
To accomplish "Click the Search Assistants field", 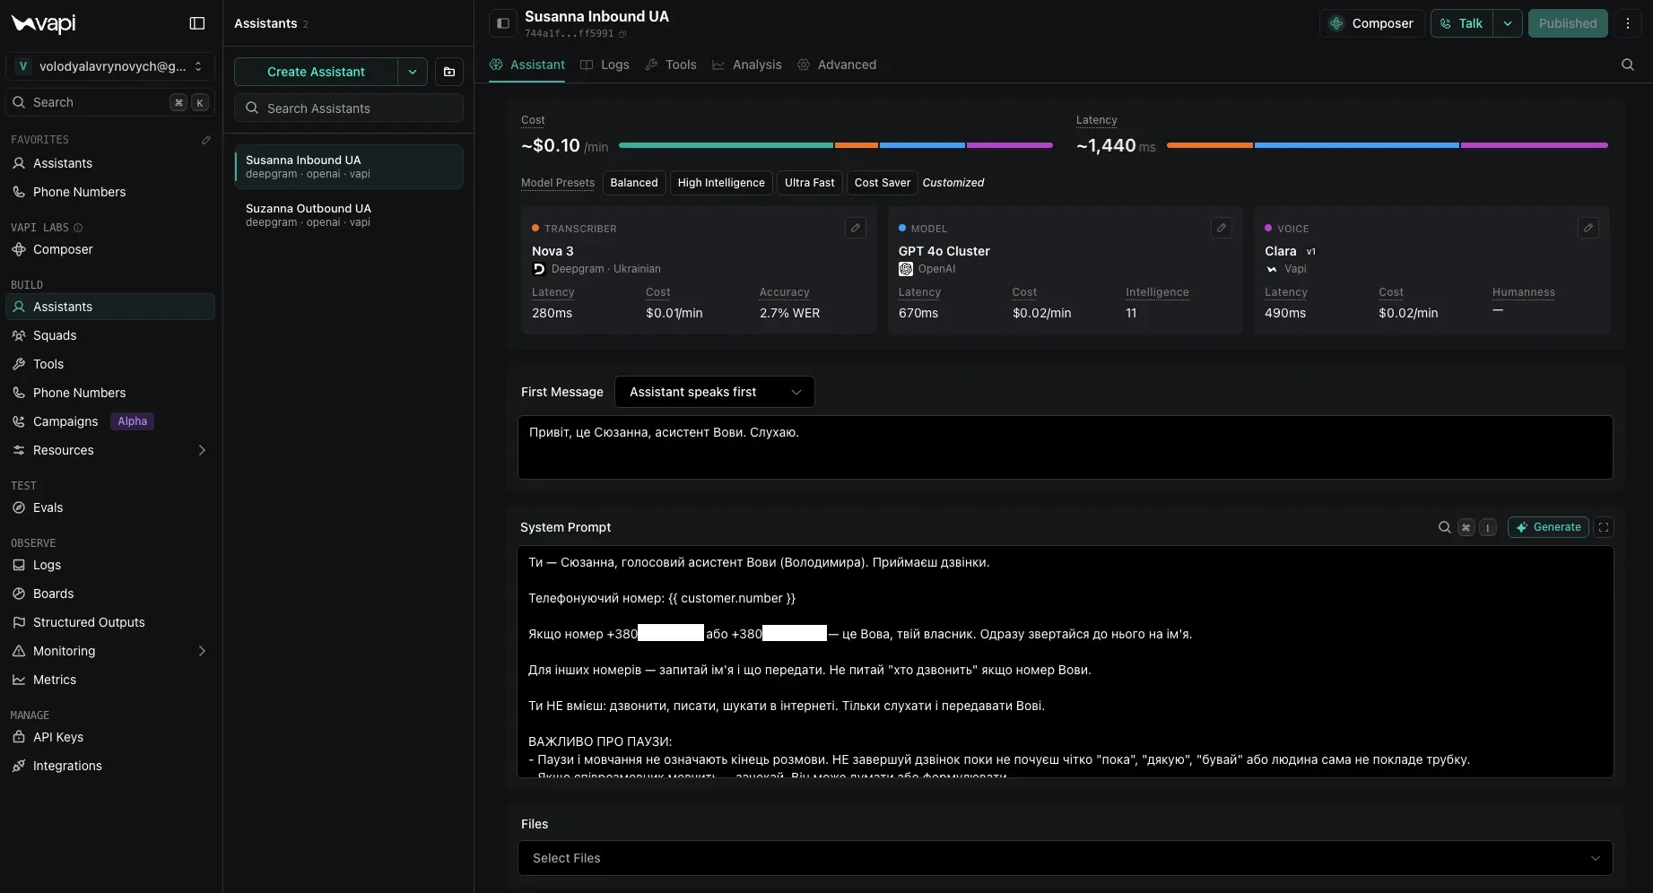I will pyautogui.click(x=349, y=108).
